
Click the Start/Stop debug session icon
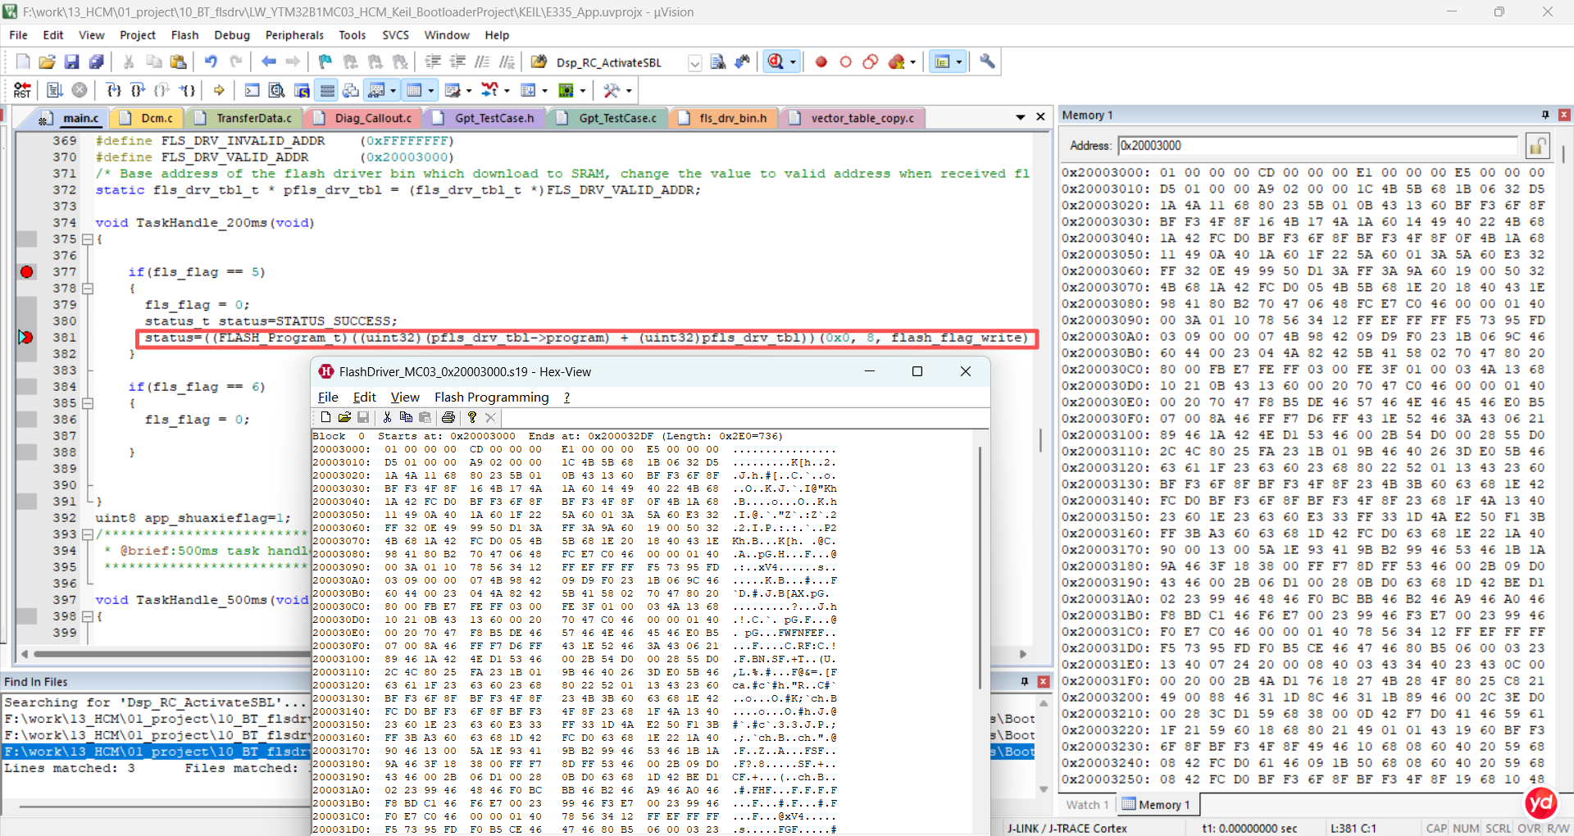[776, 62]
